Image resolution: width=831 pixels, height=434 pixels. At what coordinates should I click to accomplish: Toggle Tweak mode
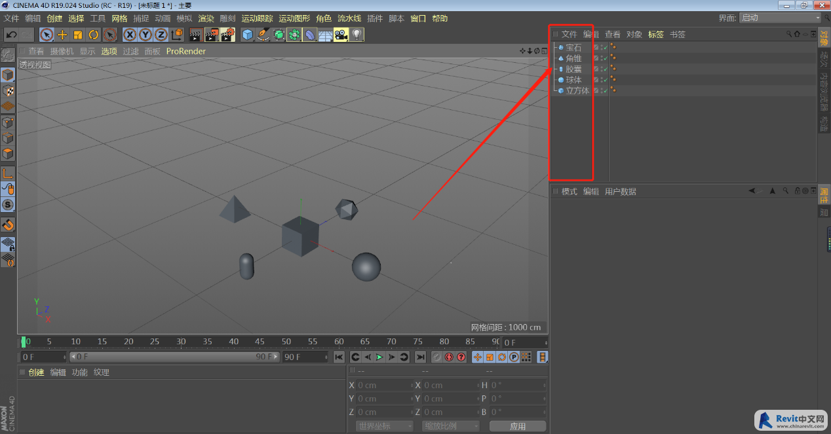click(x=8, y=189)
